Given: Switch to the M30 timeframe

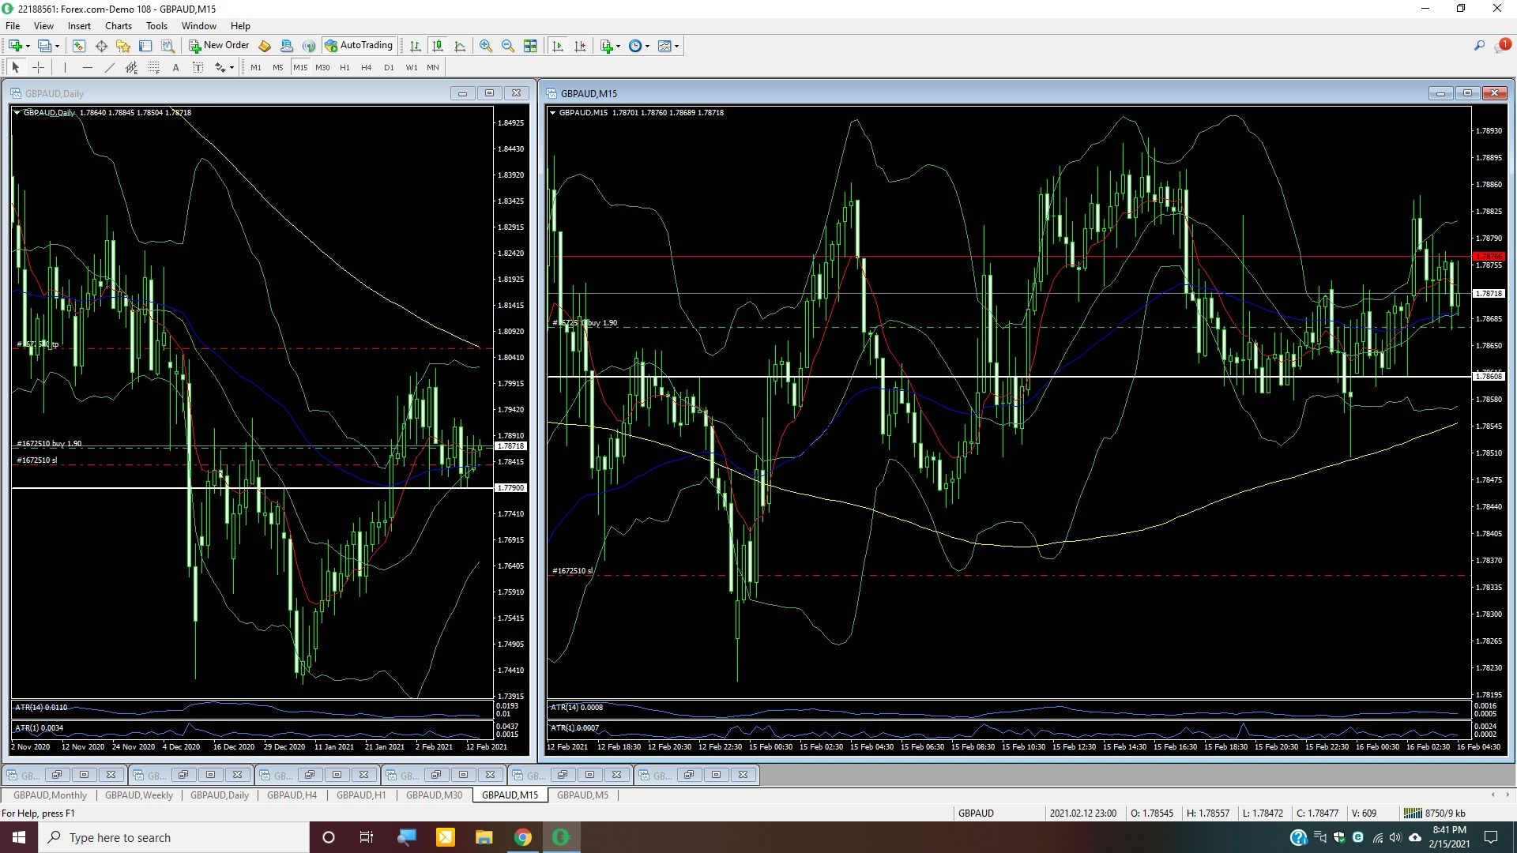Looking at the screenshot, I should click(x=322, y=67).
